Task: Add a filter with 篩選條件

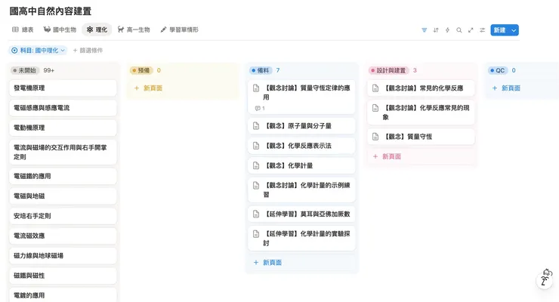Action: [88, 51]
